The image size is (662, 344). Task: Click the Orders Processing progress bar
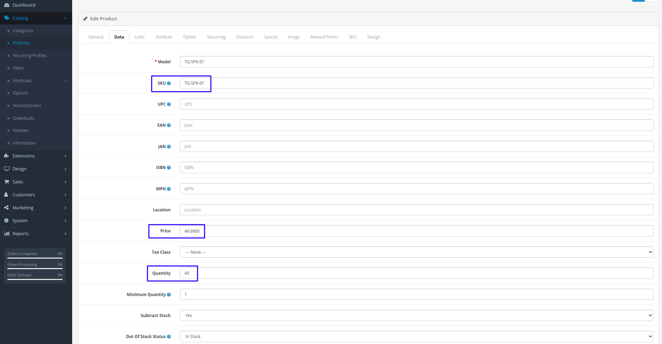coord(35,269)
